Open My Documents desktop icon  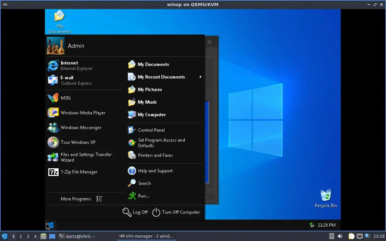pyautogui.click(x=60, y=22)
